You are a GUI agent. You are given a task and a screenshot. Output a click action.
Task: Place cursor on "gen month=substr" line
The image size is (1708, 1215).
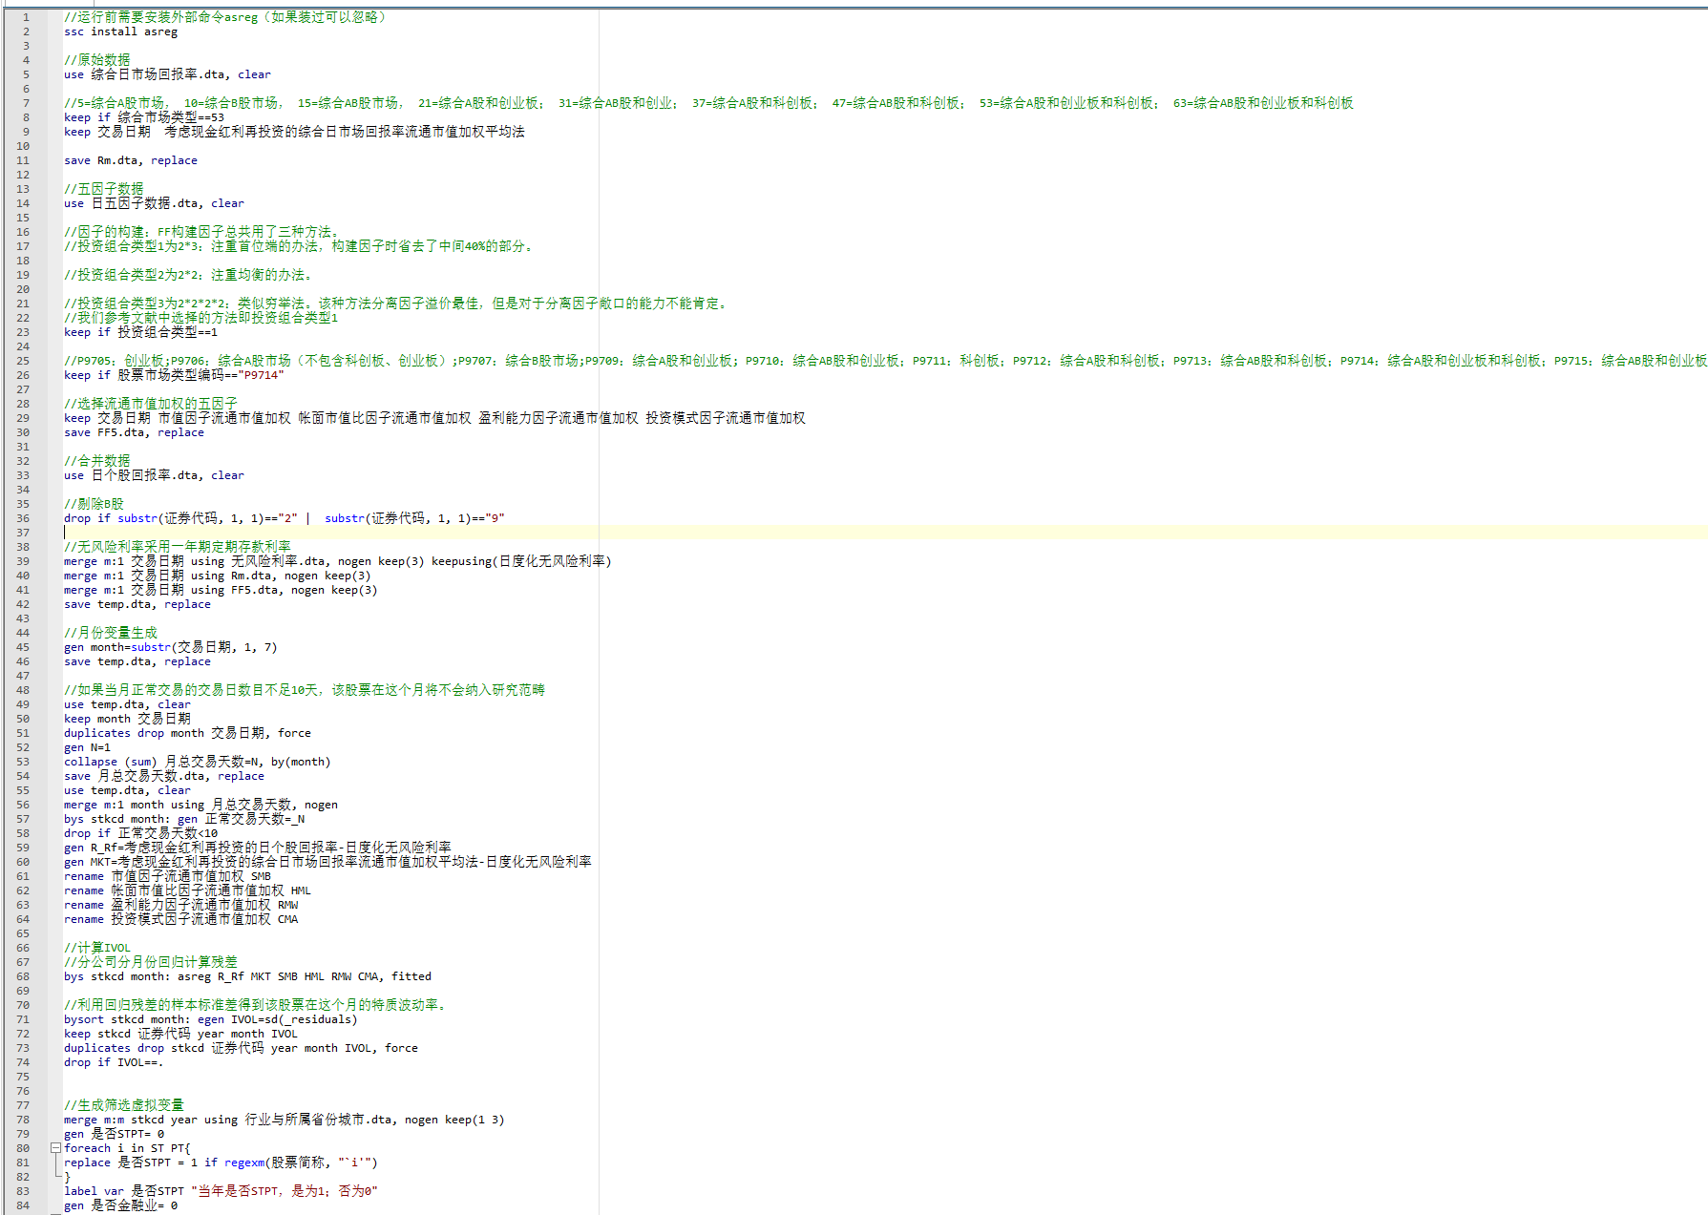point(171,647)
